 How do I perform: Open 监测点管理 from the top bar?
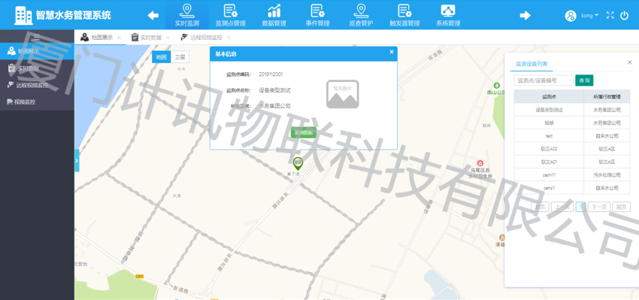pyautogui.click(x=230, y=15)
